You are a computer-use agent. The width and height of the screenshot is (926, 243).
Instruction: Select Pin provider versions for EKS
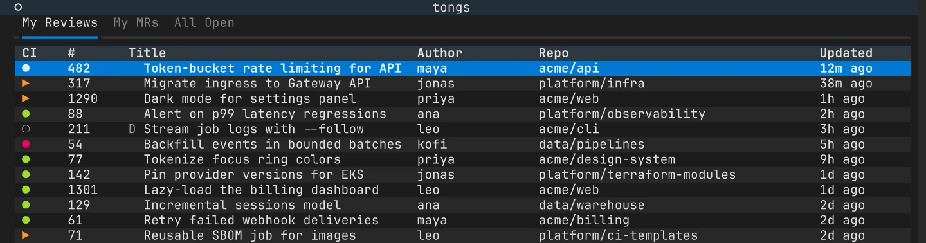462,175
